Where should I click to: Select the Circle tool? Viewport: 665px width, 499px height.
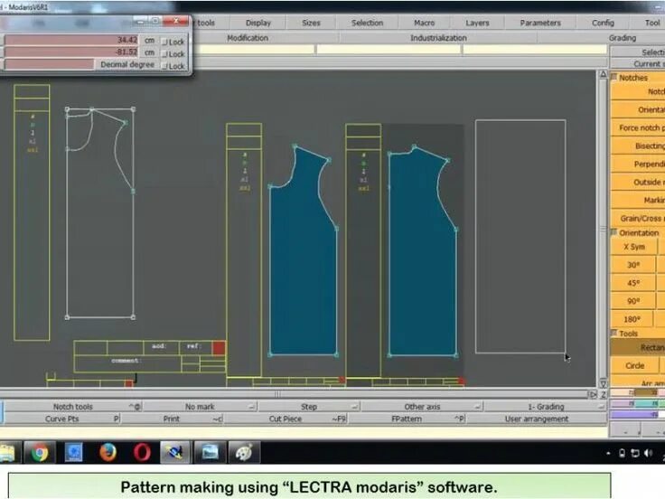coord(634,365)
